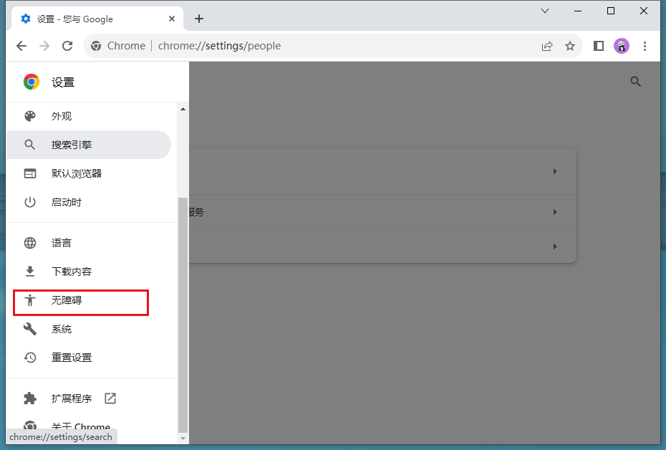This screenshot has width=666, height=450.
Task: Click the forward navigation arrow
Action: 44,46
